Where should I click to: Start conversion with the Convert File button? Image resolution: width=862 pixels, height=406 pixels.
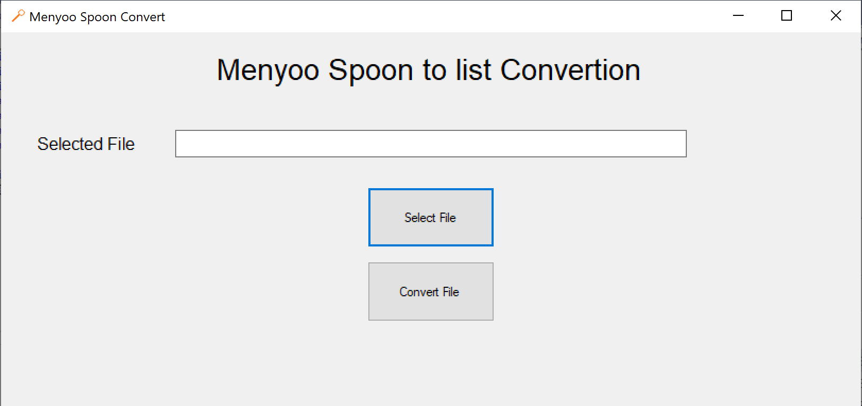[430, 292]
